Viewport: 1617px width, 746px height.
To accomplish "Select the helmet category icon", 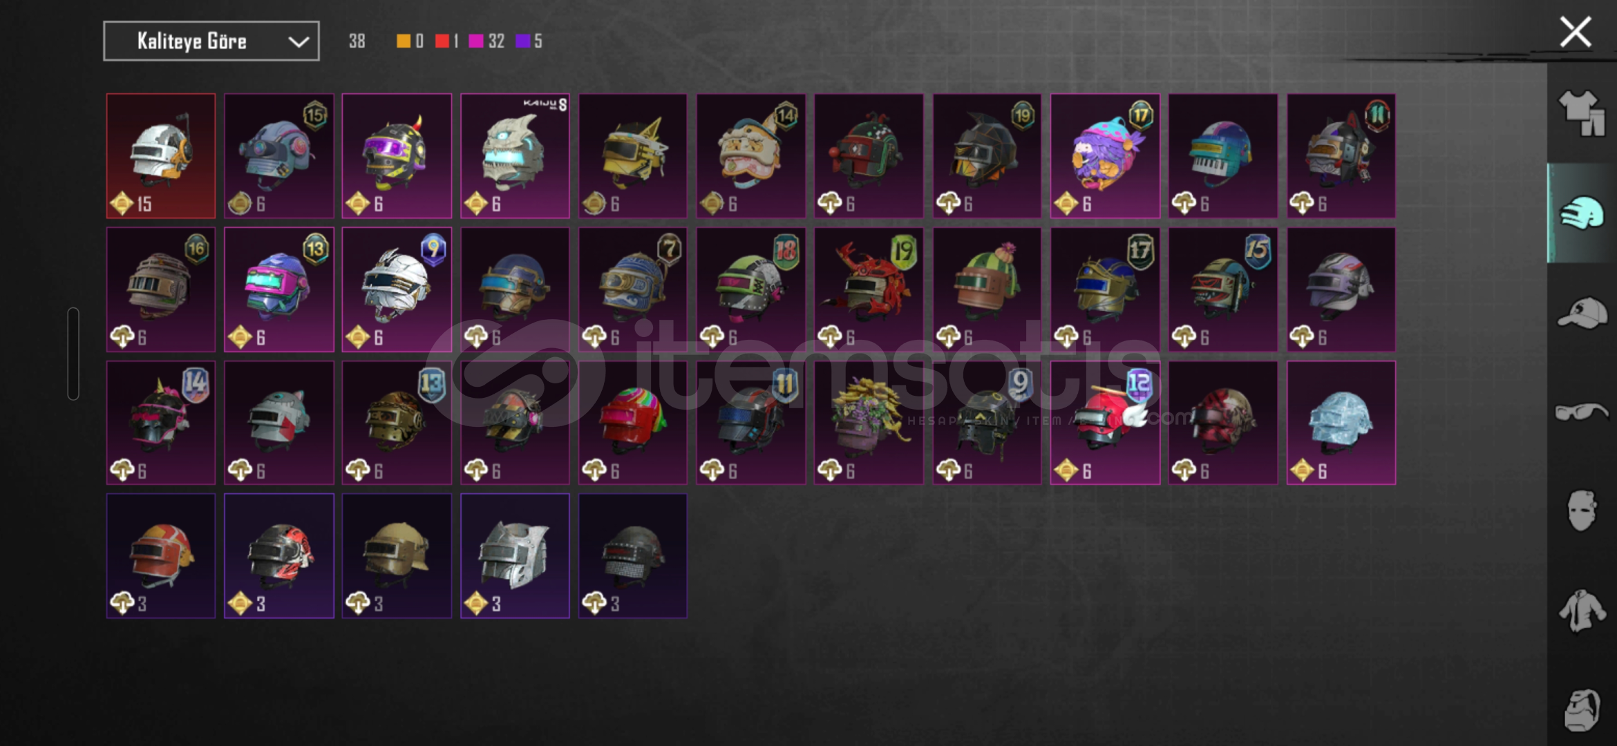I will tap(1581, 213).
